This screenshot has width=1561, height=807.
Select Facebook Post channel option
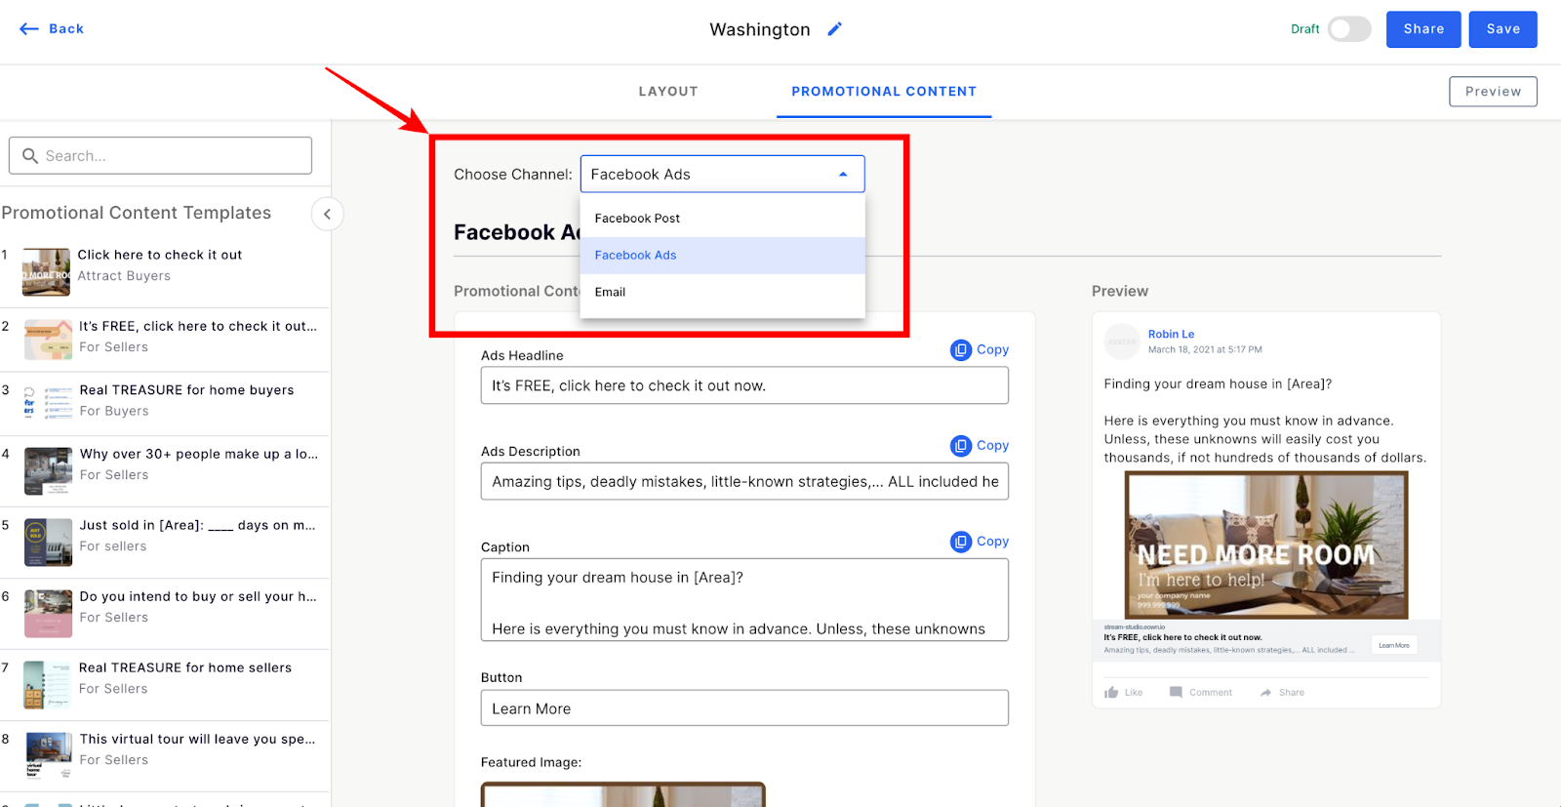pos(723,219)
